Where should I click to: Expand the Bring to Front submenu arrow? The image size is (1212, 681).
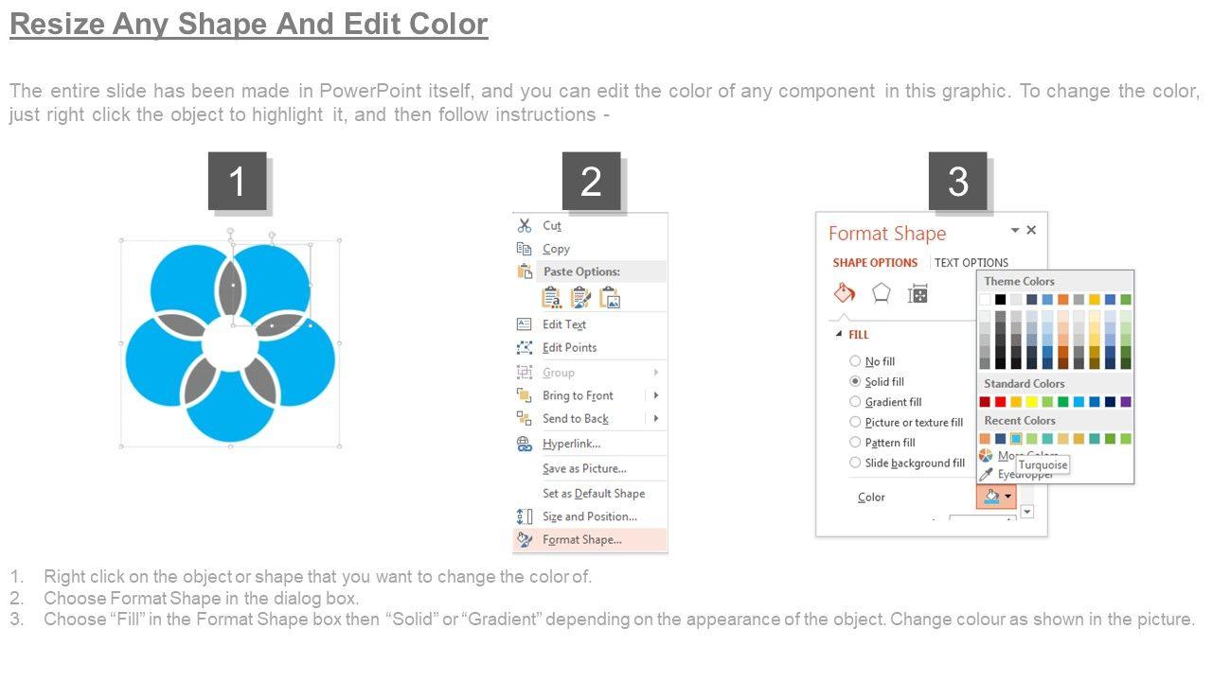click(655, 395)
